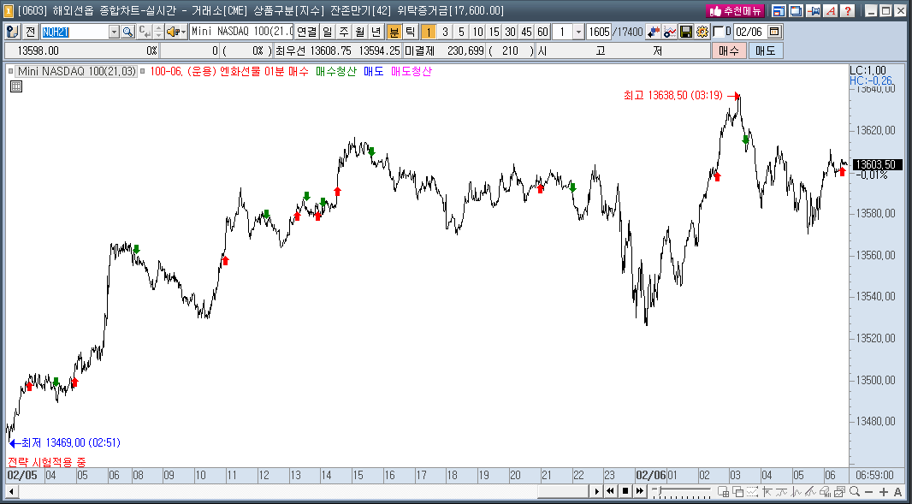Screen dimensions: 912x504
Task: Open the indicator settings line-chart icon
Action: click(x=670, y=32)
